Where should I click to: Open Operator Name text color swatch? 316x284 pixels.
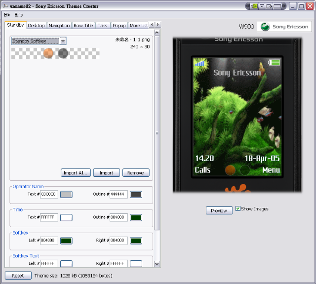66,195
